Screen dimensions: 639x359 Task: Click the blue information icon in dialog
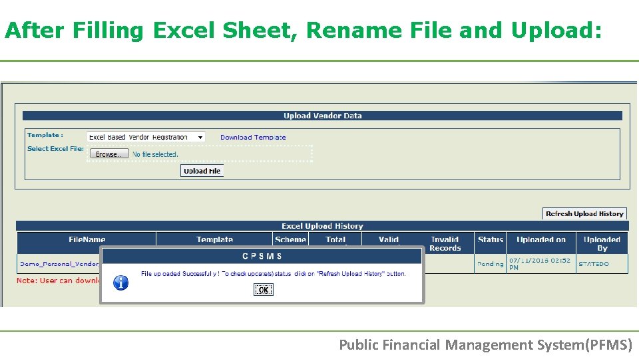(120, 283)
